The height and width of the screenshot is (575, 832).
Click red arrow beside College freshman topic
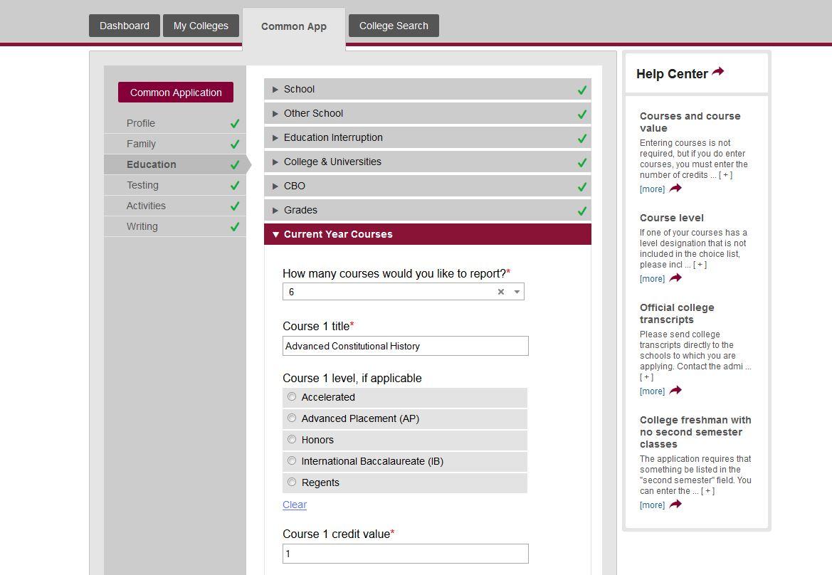pos(675,505)
